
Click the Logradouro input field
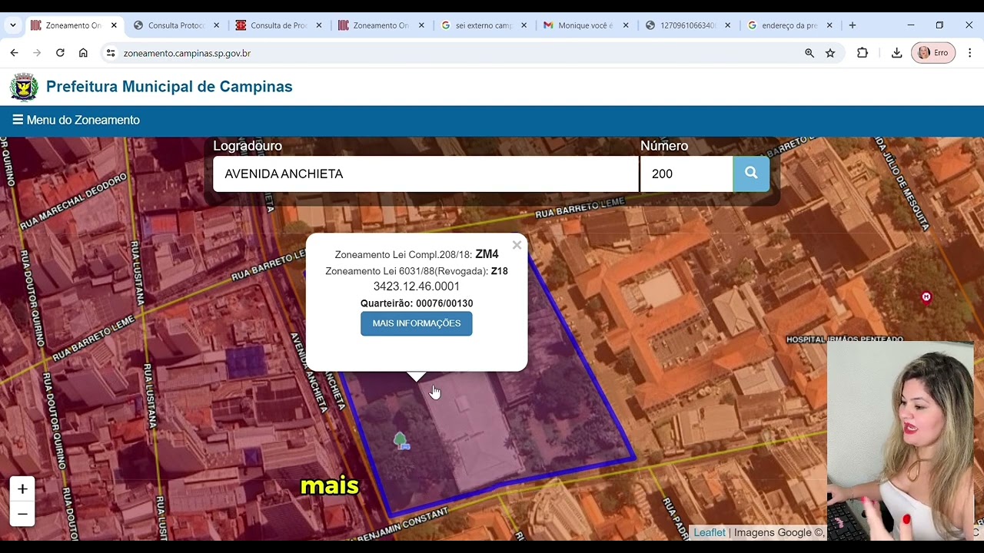click(x=425, y=174)
